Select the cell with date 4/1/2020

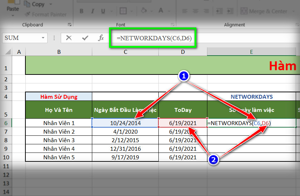[125, 131]
